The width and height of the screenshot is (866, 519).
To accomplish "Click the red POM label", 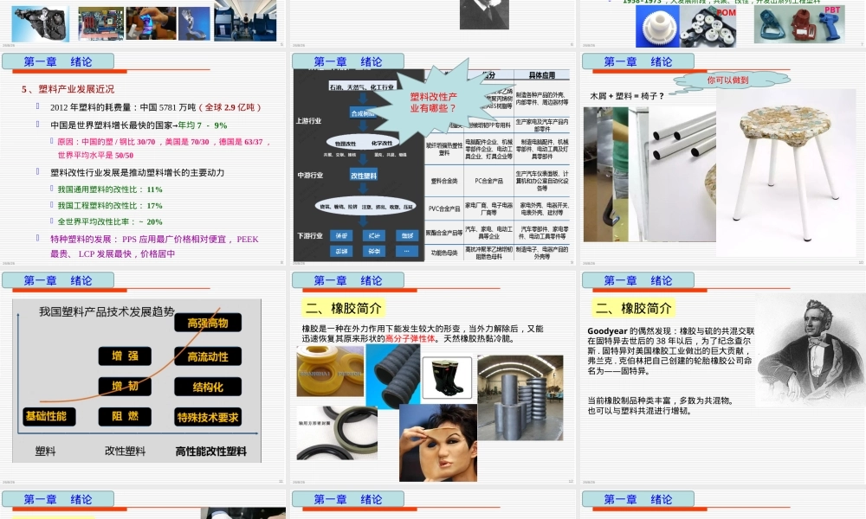I will [727, 13].
